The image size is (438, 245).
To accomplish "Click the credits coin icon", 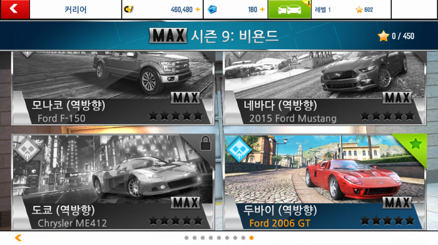I will tap(129, 9).
